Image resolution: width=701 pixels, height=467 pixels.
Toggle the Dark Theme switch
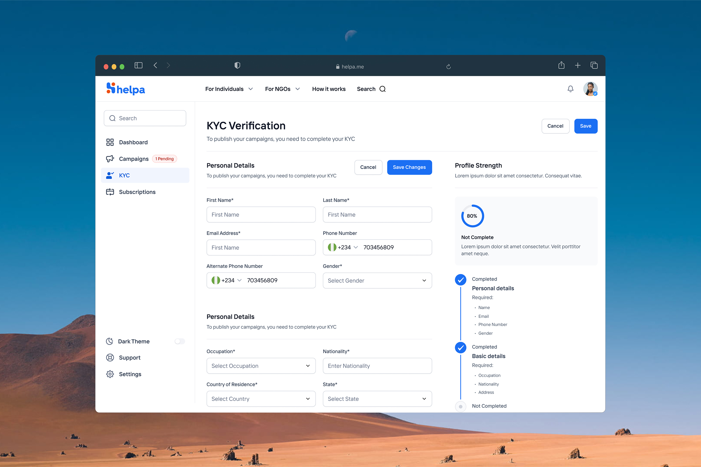click(x=180, y=341)
